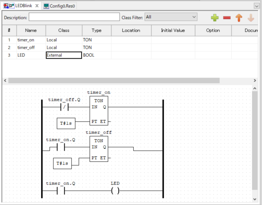Click the horizontal scrollbar of variable table
This screenshot has width=262, height=205.
pos(114,81)
